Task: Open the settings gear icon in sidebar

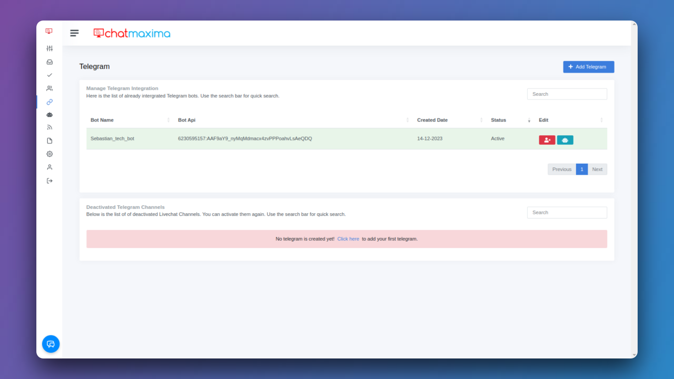Action: coord(49,154)
